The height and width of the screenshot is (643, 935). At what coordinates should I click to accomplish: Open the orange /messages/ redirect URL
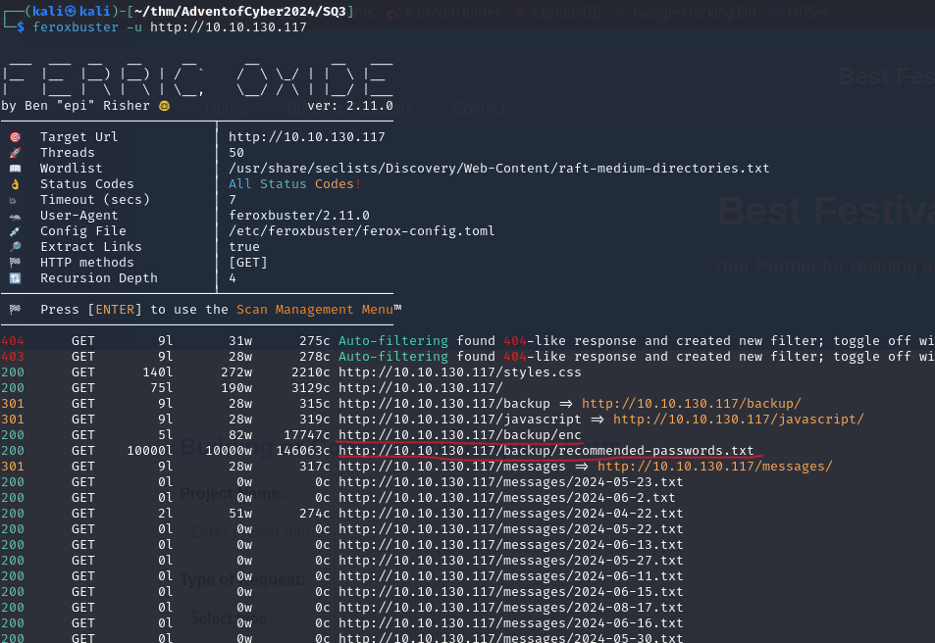(x=714, y=466)
